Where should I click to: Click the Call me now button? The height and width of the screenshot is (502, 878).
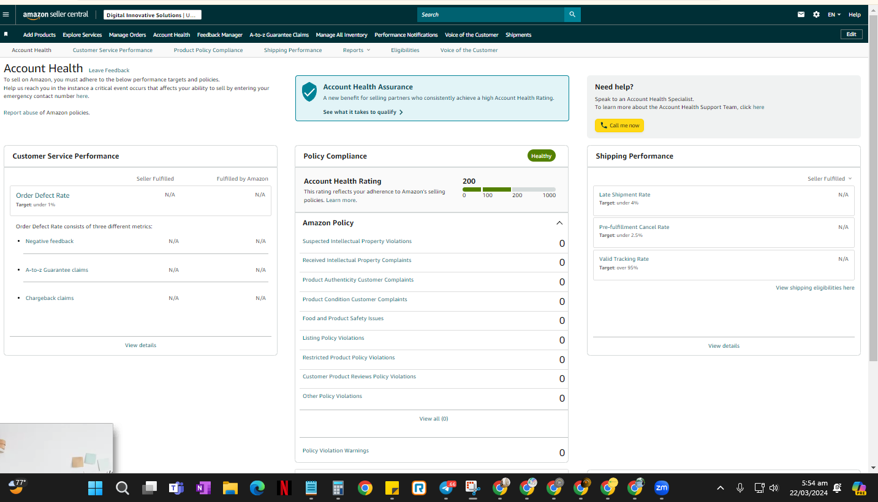pyautogui.click(x=619, y=125)
